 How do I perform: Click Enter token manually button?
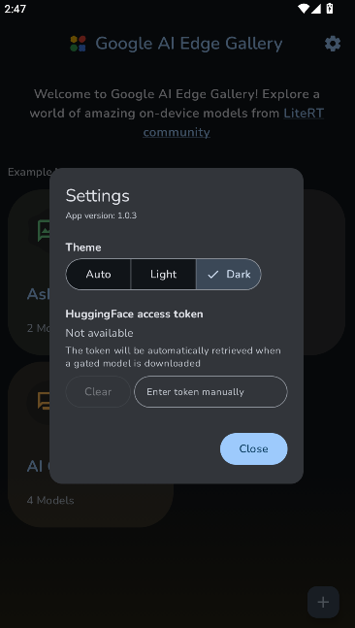tap(210, 392)
